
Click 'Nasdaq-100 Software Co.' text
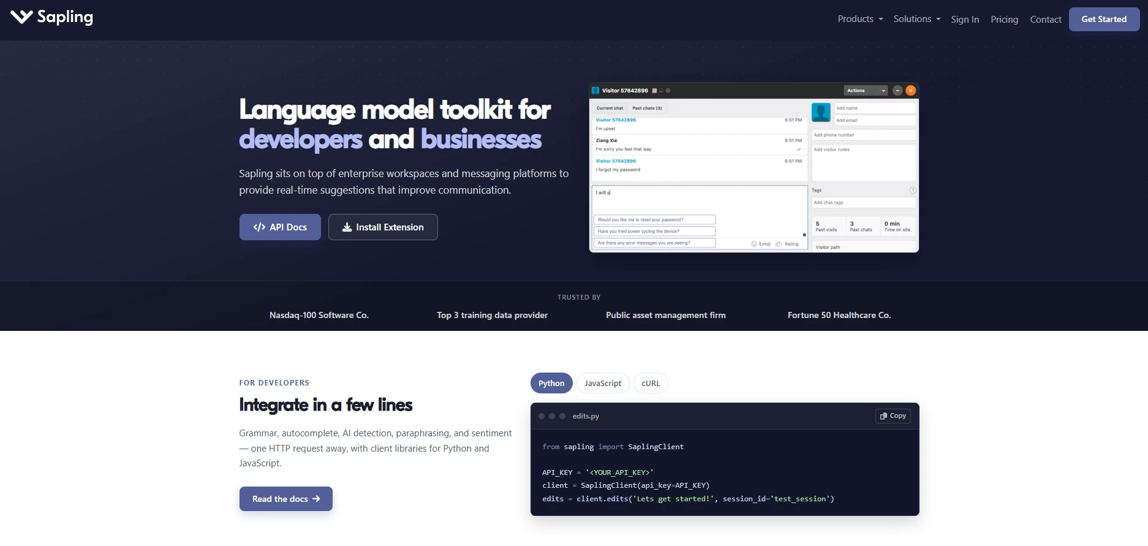[319, 315]
